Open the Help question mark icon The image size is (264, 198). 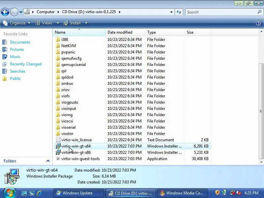point(258,23)
